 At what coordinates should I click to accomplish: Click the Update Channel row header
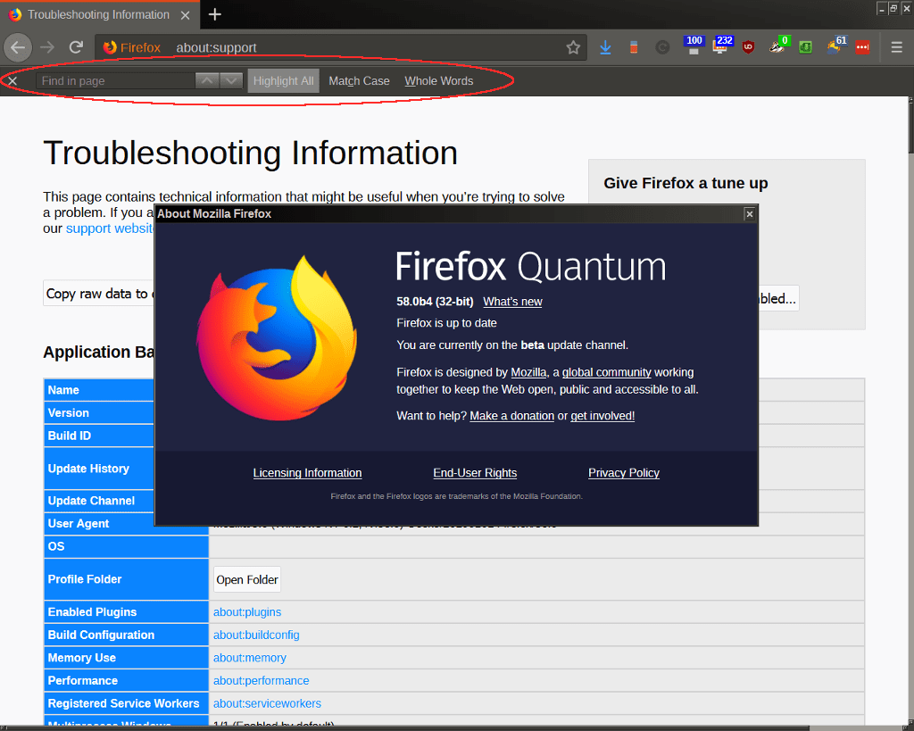pos(99,501)
